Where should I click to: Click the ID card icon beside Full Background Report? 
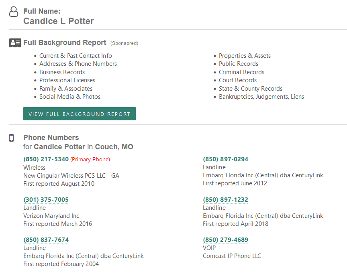pos(15,43)
